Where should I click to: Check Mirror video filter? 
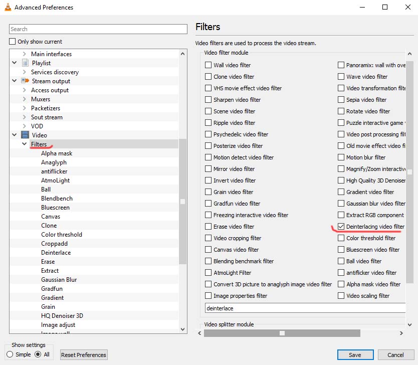pos(208,169)
